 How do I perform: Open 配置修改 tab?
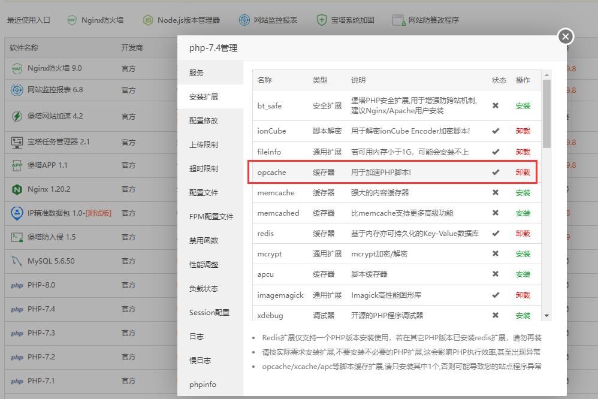click(210, 120)
